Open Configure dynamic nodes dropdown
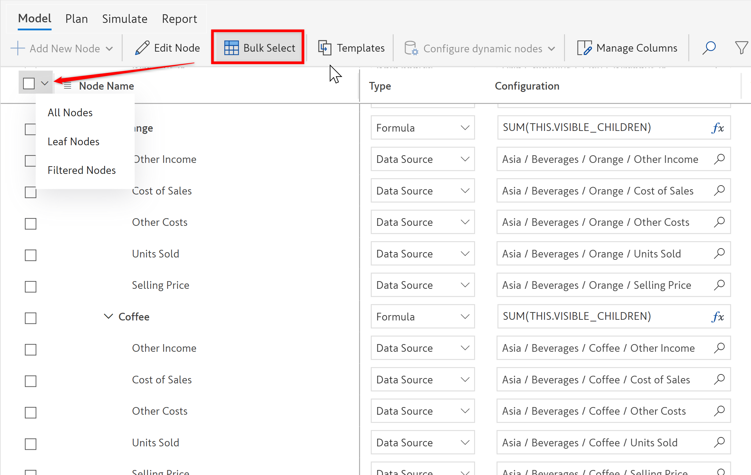 (480, 49)
